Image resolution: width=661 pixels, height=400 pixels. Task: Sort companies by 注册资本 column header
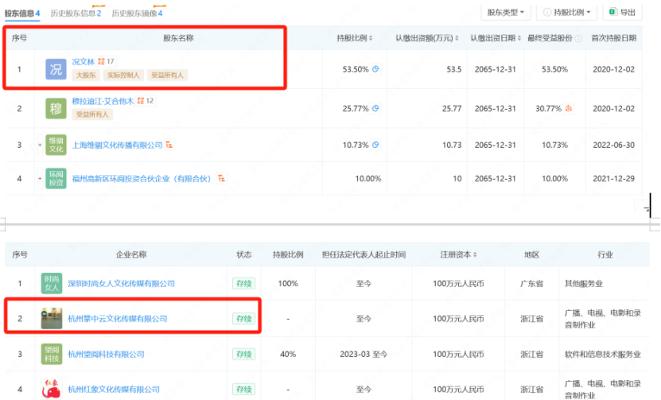tap(458, 254)
